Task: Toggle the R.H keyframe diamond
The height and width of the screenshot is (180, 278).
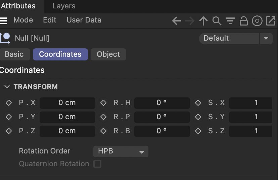Action: click(x=103, y=103)
